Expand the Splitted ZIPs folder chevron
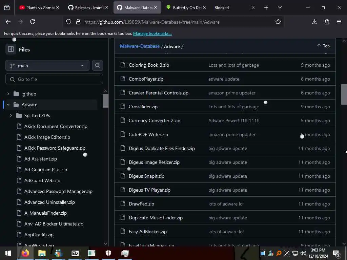This screenshot has width=347, height=260. (x=11, y=115)
